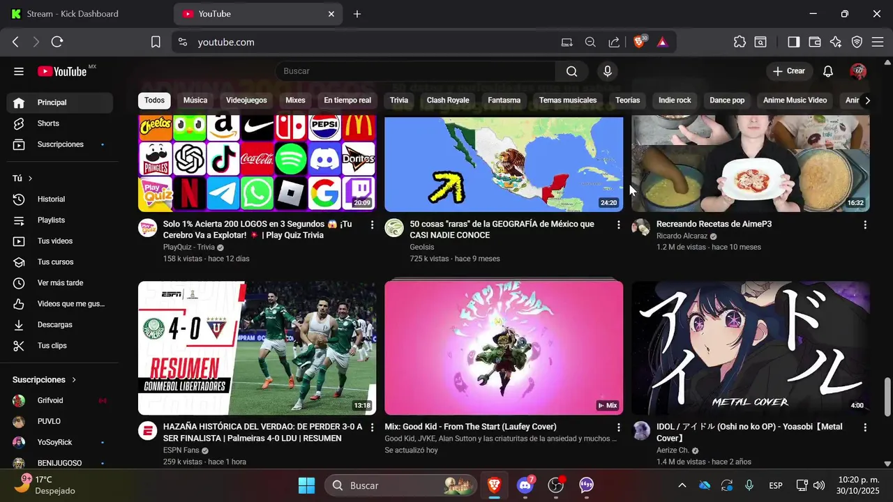
Task: Select the Todos filter chip
Action: tap(154, 100)
